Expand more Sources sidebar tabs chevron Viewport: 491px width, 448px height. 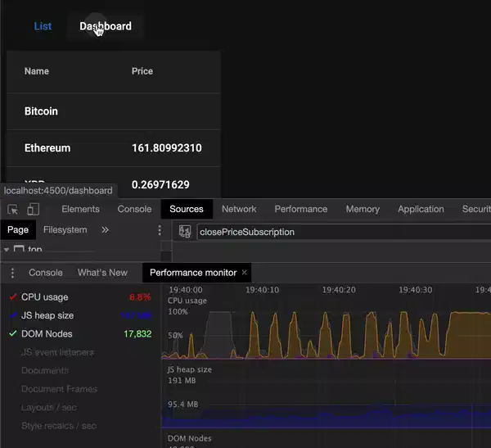105,230
